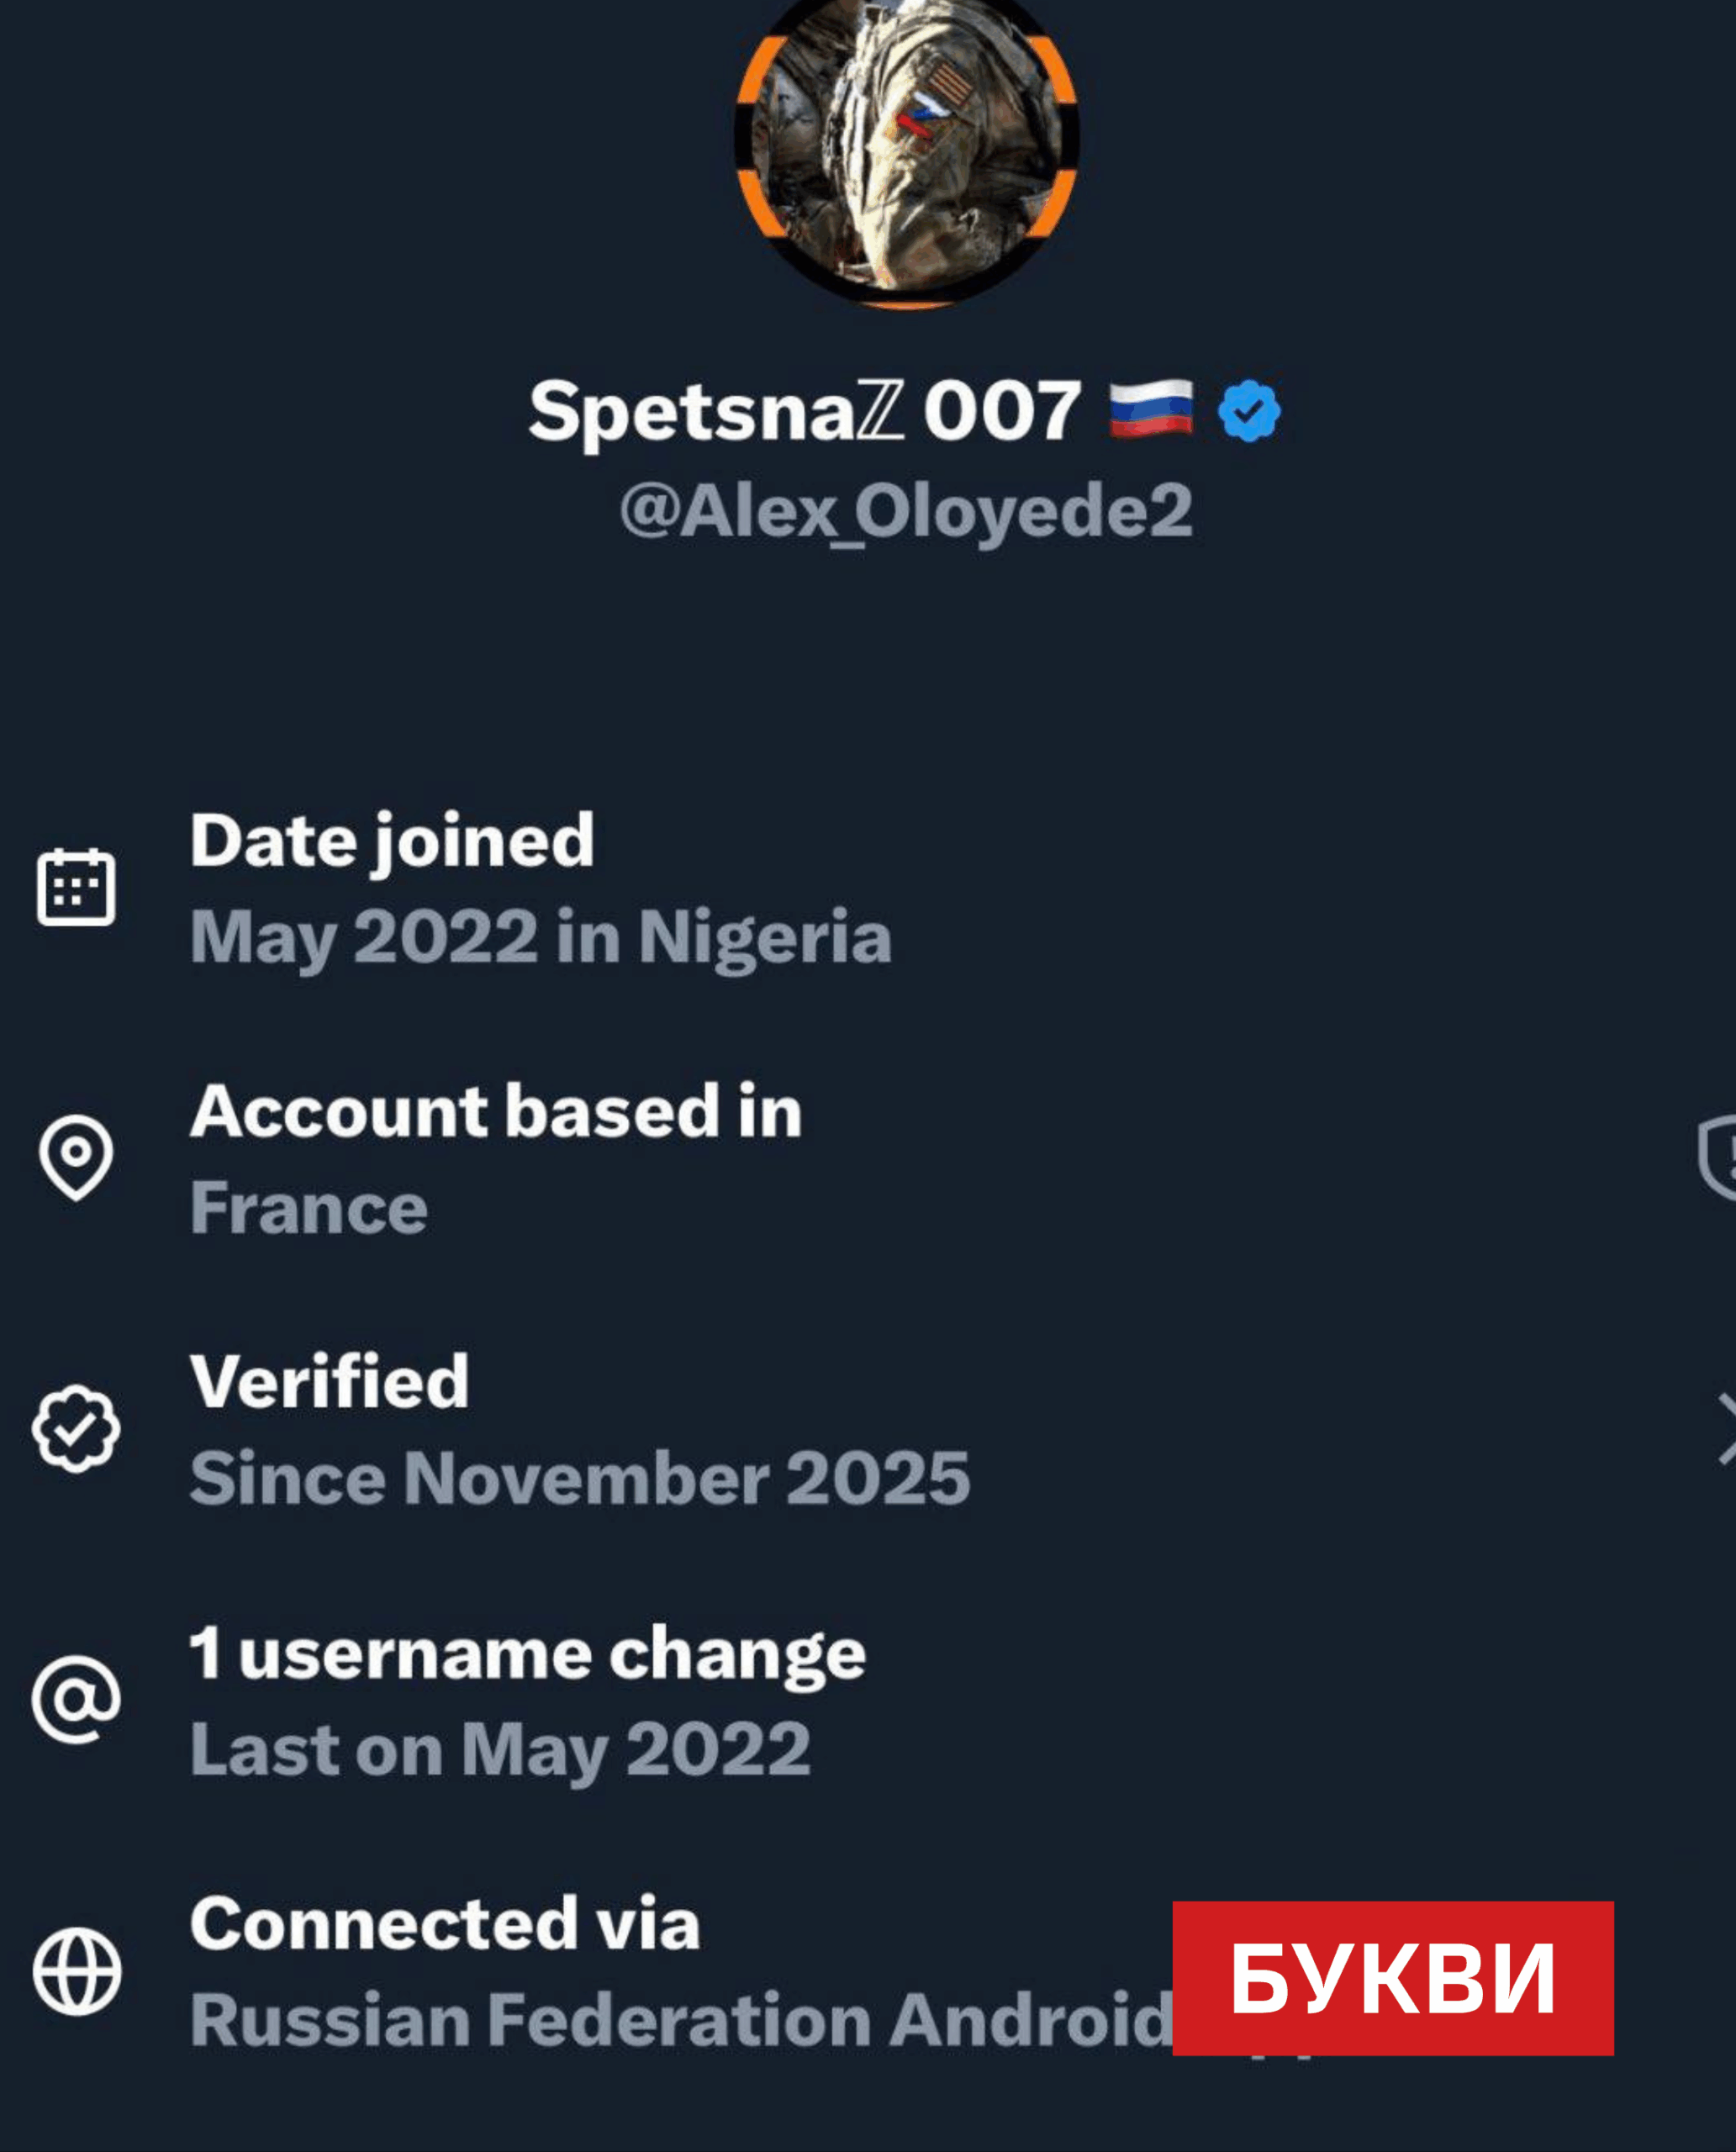
Task: Open the @Alex_Oloyede2 handle
Action: click(906, 511)
